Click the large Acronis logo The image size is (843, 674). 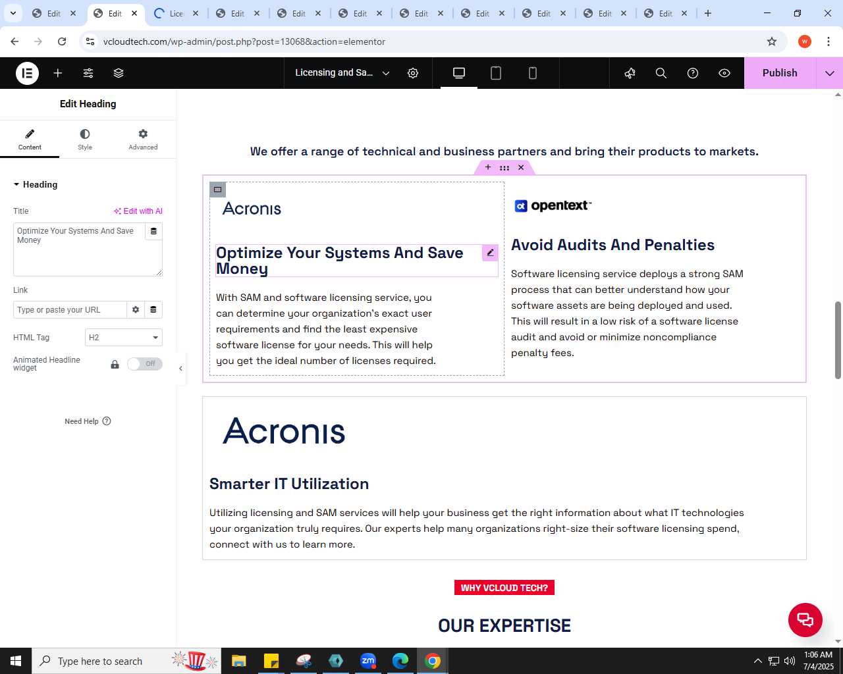(284, 431)
